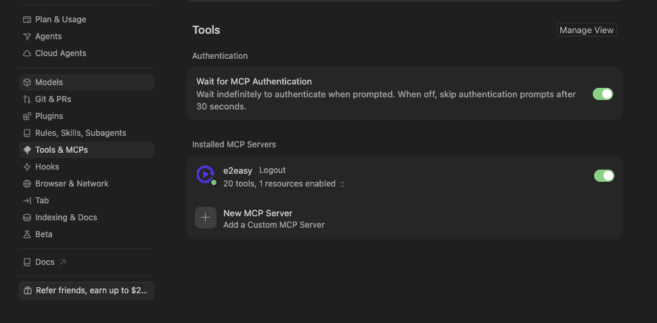Screen dimensions: 657x323
Task: Open Git & PRs settings
Action: pyautogui.click(x=87, y=99)
